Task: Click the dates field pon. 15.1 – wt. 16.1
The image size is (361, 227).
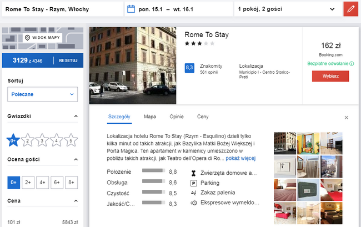Action: click(179, 9)
